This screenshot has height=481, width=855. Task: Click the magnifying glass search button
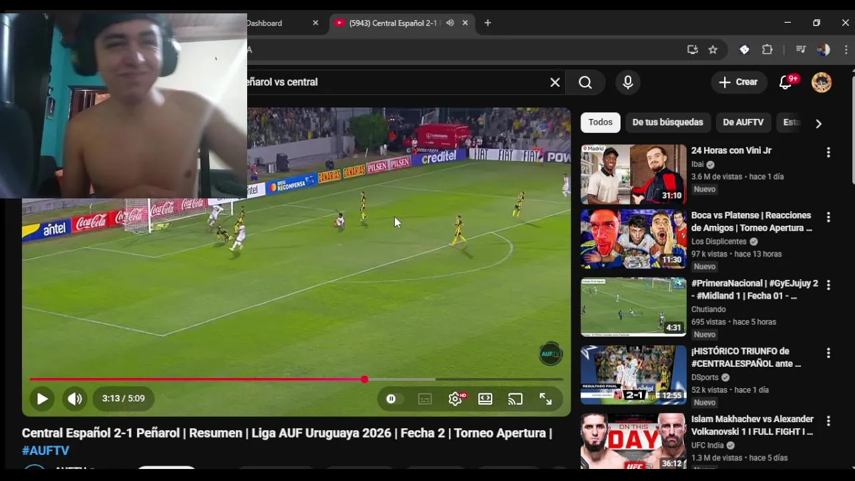click(x=586, y=82)
